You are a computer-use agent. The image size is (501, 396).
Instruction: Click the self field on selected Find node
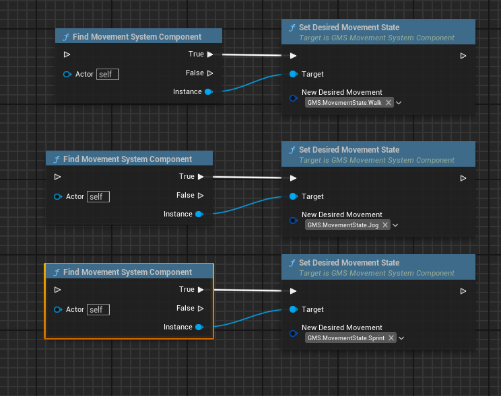tap(98, 309)
